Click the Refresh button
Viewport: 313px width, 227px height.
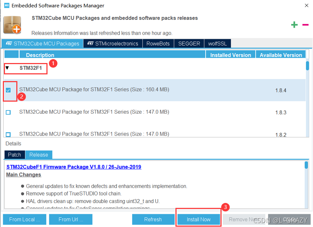153,220
